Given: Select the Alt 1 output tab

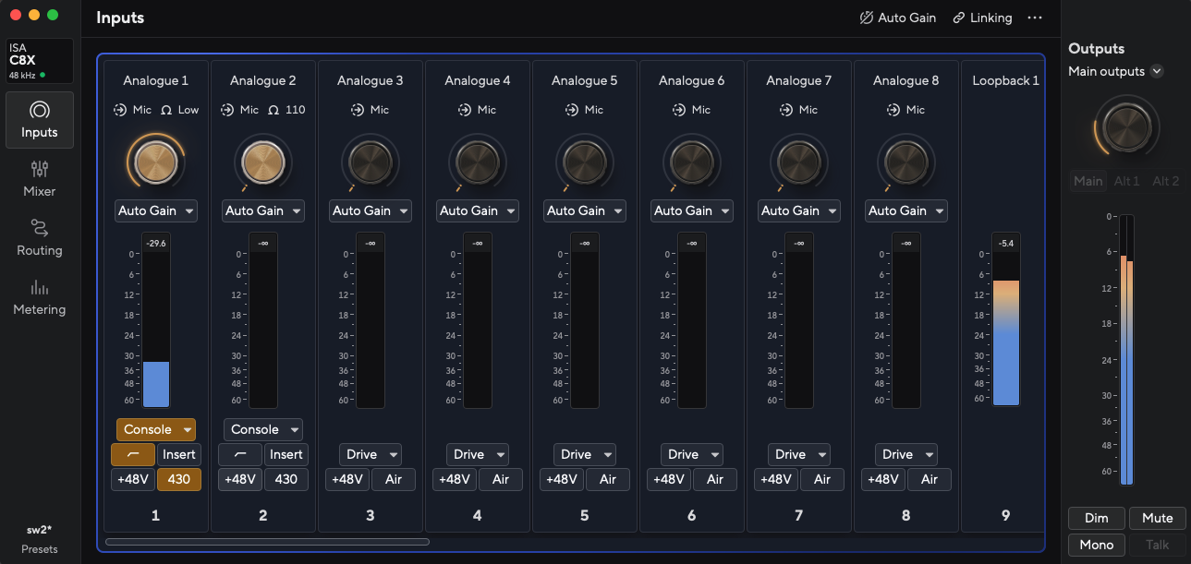Looking at the screenshot, I should coord(1126,181).
